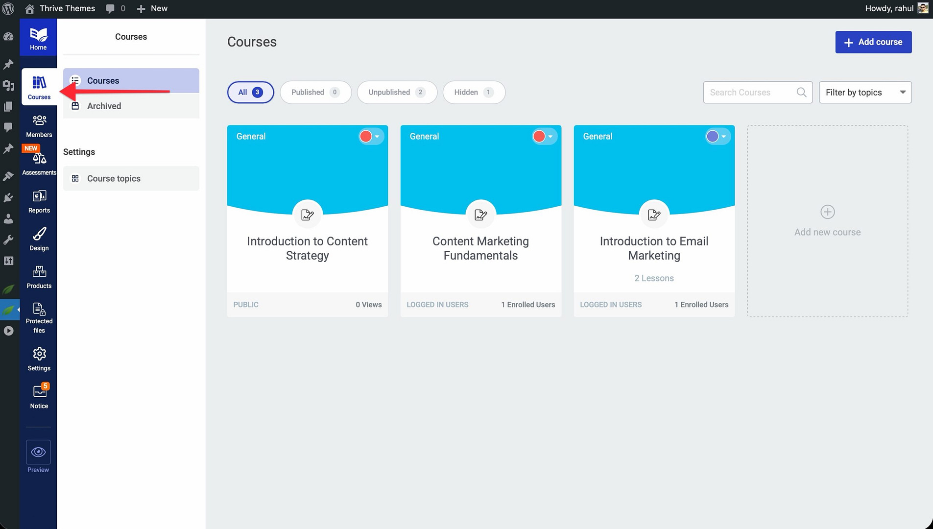
Task: Click the Add course button
Action: point(873,42)
